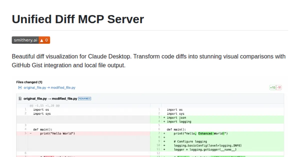Toggle line number 1 beside import os
This screenshot has height=157, width=300.
tap(26, 109)
